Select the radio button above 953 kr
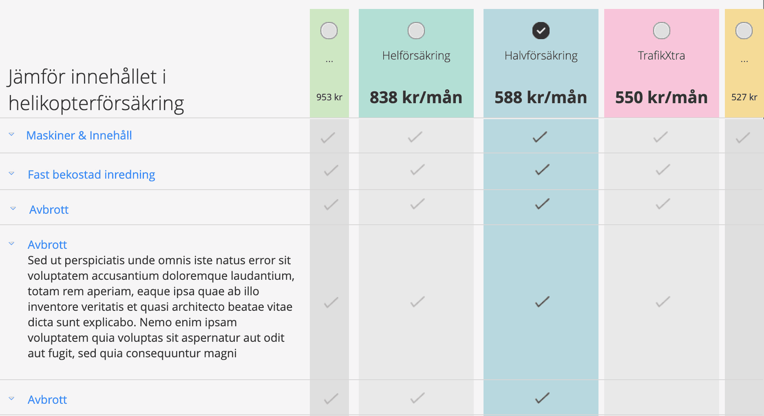The image size is (764, 416). (329, 31)
